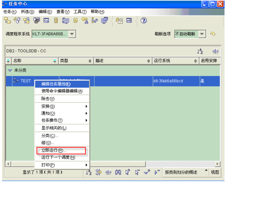Click the bottom toolbar A-Z sort icon
Screen dimensions: 255x198
pyautogui.click(x=89, y=172)
